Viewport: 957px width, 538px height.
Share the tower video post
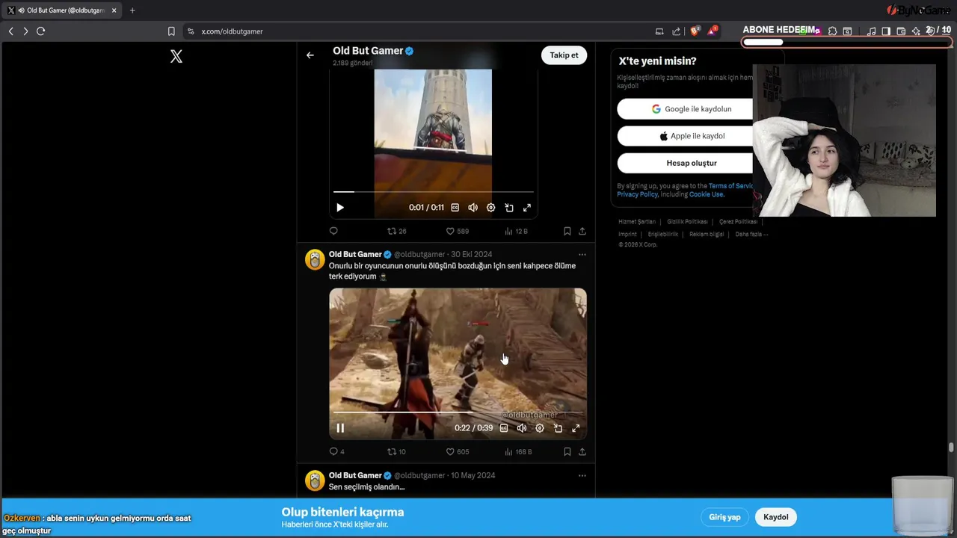click(x=582, y=231)
